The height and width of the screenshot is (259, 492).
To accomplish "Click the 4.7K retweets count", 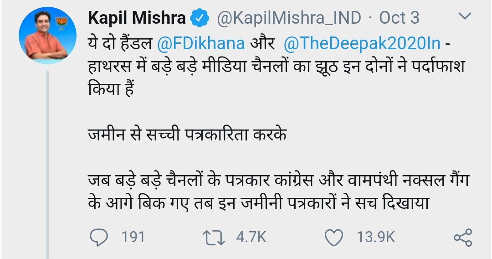I will tap(251, 237).
